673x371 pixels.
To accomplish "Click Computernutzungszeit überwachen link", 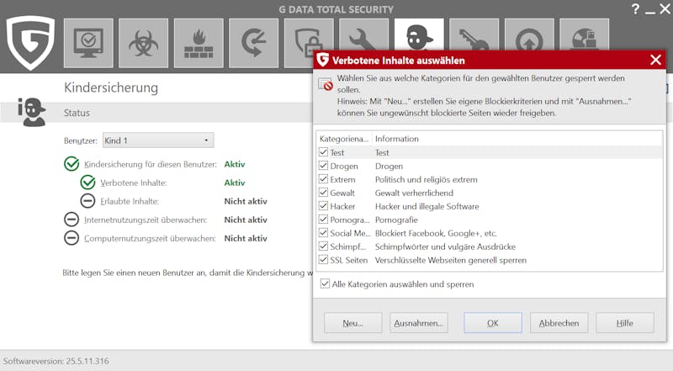I will (150, 238).
